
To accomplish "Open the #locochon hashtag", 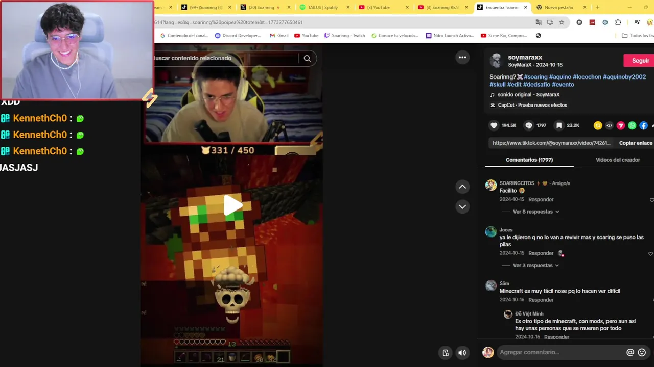I will point(587,77).
